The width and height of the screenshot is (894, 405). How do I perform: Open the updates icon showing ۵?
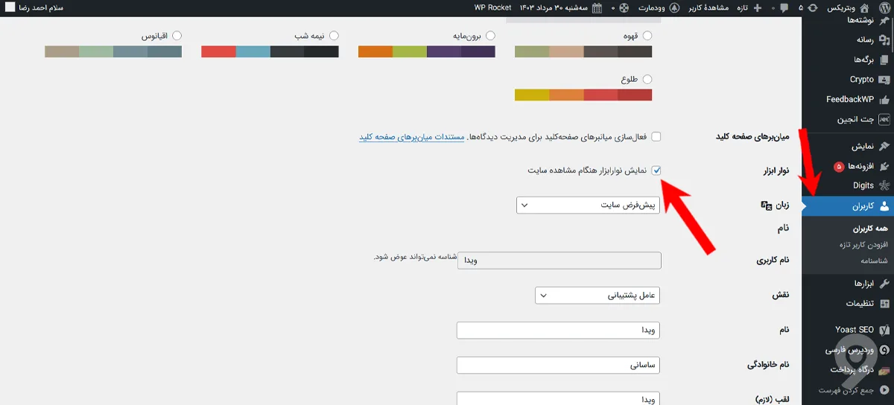tap(812, 7)
